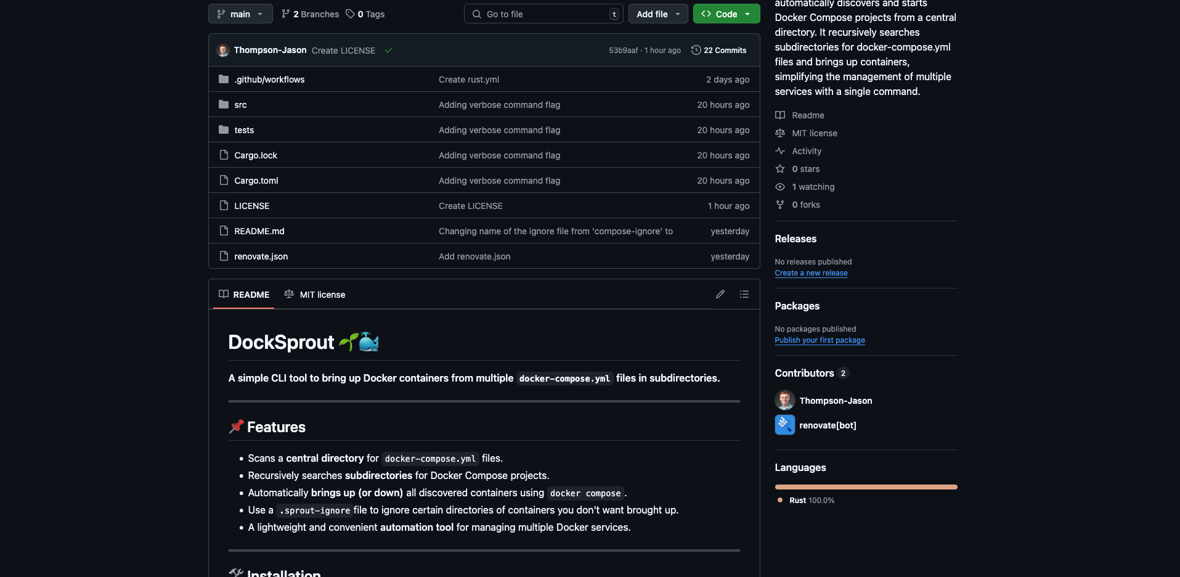This screenshot has width=1180, height=577.
Task: Click the Cargo.lock file icon
Action: pyautogui.click(x=224, y=155)
